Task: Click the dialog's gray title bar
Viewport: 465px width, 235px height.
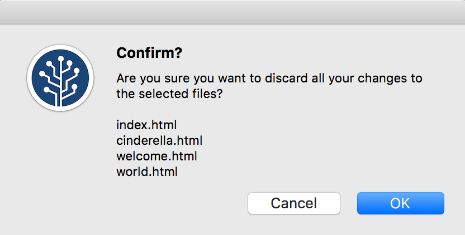Action: pos(232,12)
